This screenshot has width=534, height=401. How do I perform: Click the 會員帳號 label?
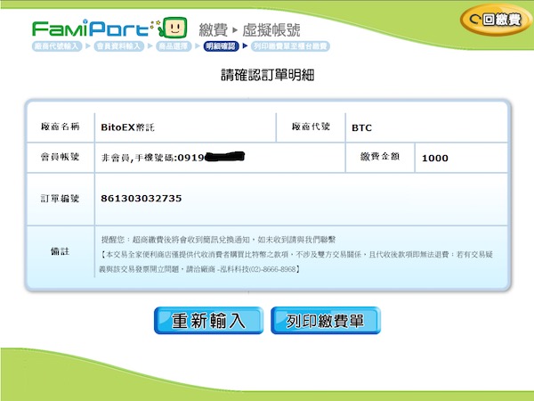click(x=61, y=157)
